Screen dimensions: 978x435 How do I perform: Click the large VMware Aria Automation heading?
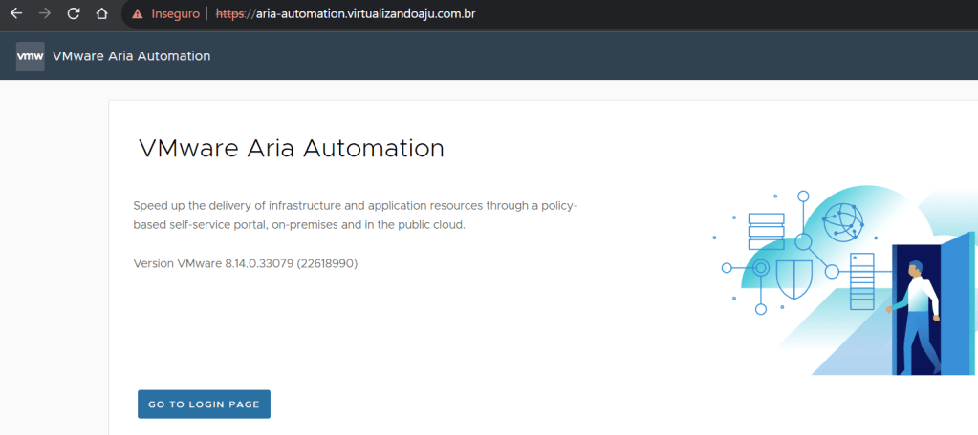tap(292, 148)
